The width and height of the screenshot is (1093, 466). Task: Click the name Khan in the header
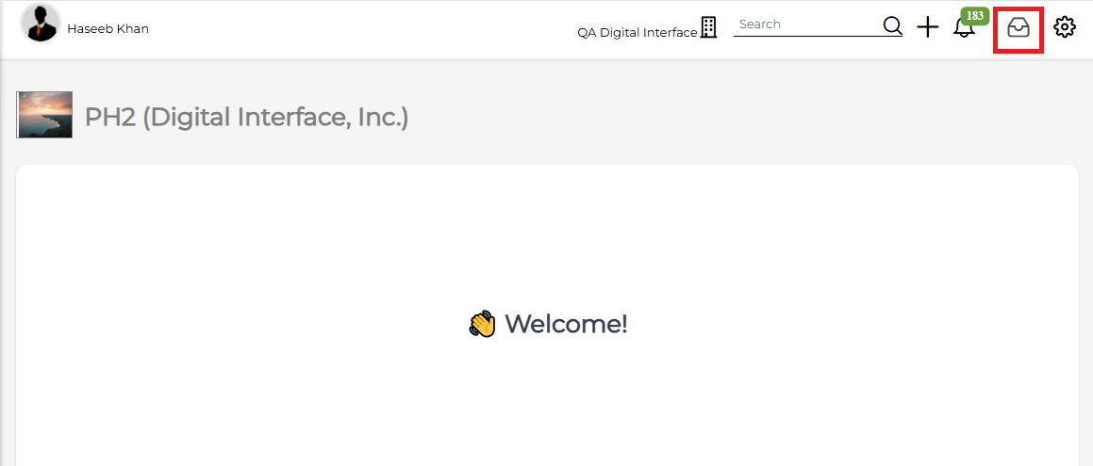(x=133, y=29)
